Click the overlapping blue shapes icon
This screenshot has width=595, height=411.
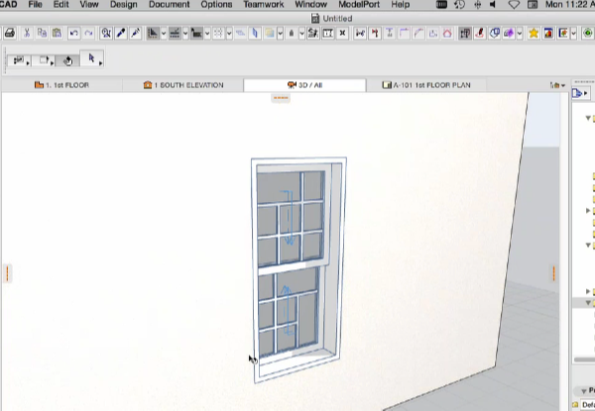click(x=495, y=34)
